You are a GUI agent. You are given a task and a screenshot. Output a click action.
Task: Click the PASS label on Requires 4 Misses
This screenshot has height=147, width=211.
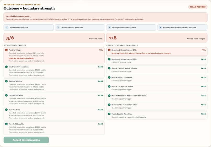click(203, 59)
